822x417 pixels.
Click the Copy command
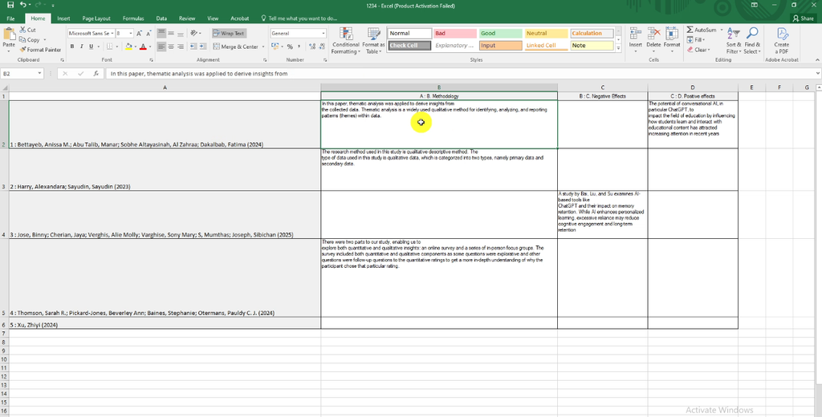tap(30, 40)
